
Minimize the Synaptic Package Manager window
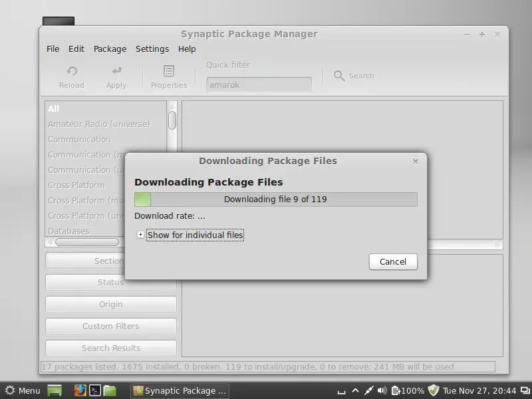click(x=467, y=35)
